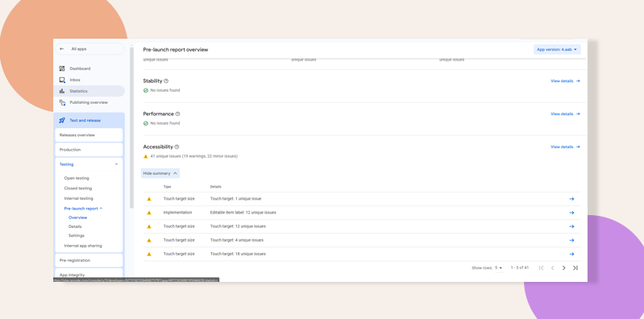Screen dimensions: 644x319
Task: Open Production in the sidebar
Action: click(x=89, y=150)
